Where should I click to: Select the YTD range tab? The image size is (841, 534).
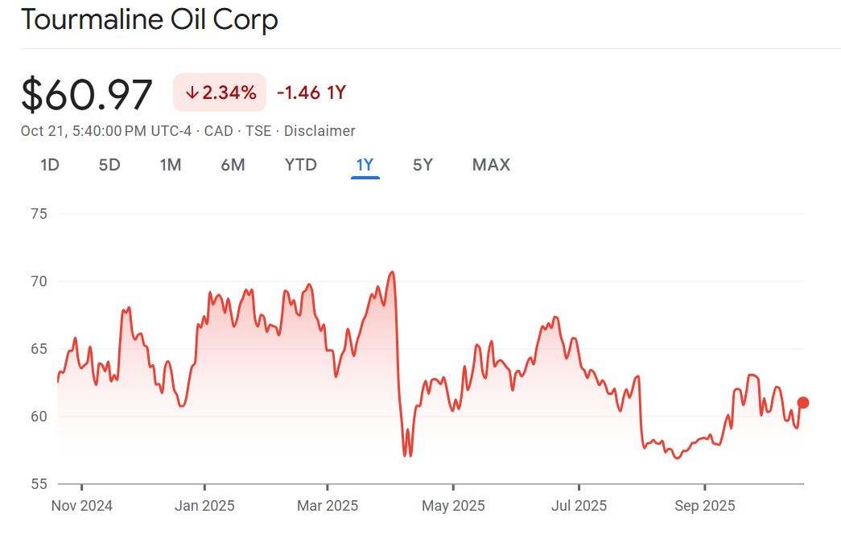click(x=300, y=165)
